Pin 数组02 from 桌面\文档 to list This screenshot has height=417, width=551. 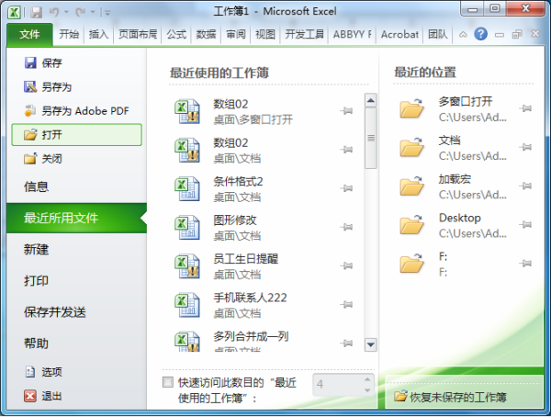(346, 150)
